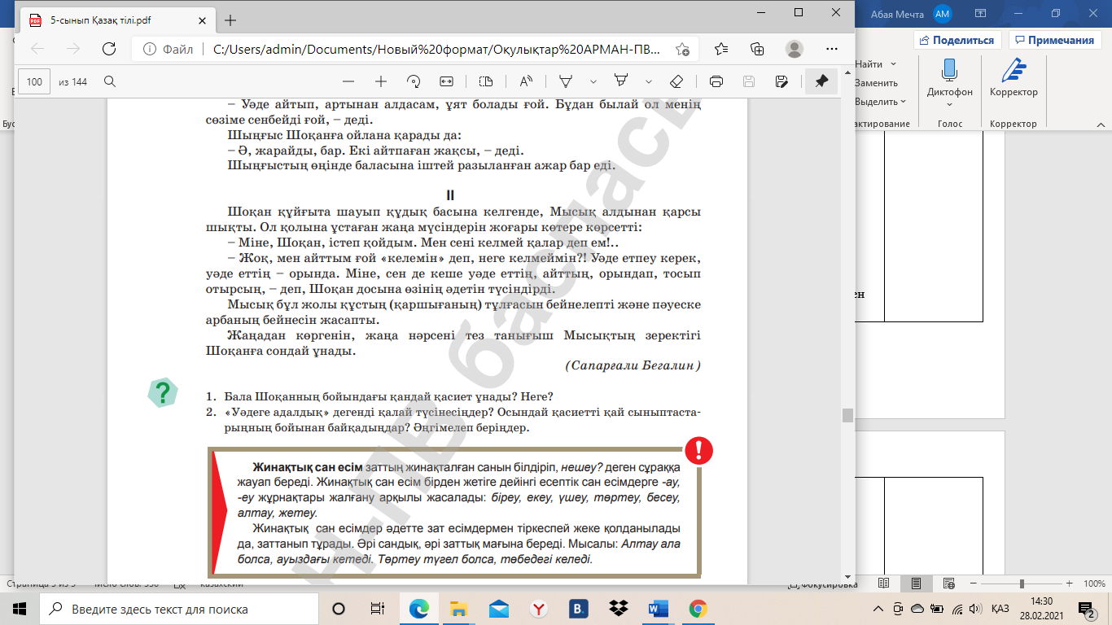Open the taskbar clock and calendar
This screenshot has height=625, width=1112.
click(x=1041, y=609)
